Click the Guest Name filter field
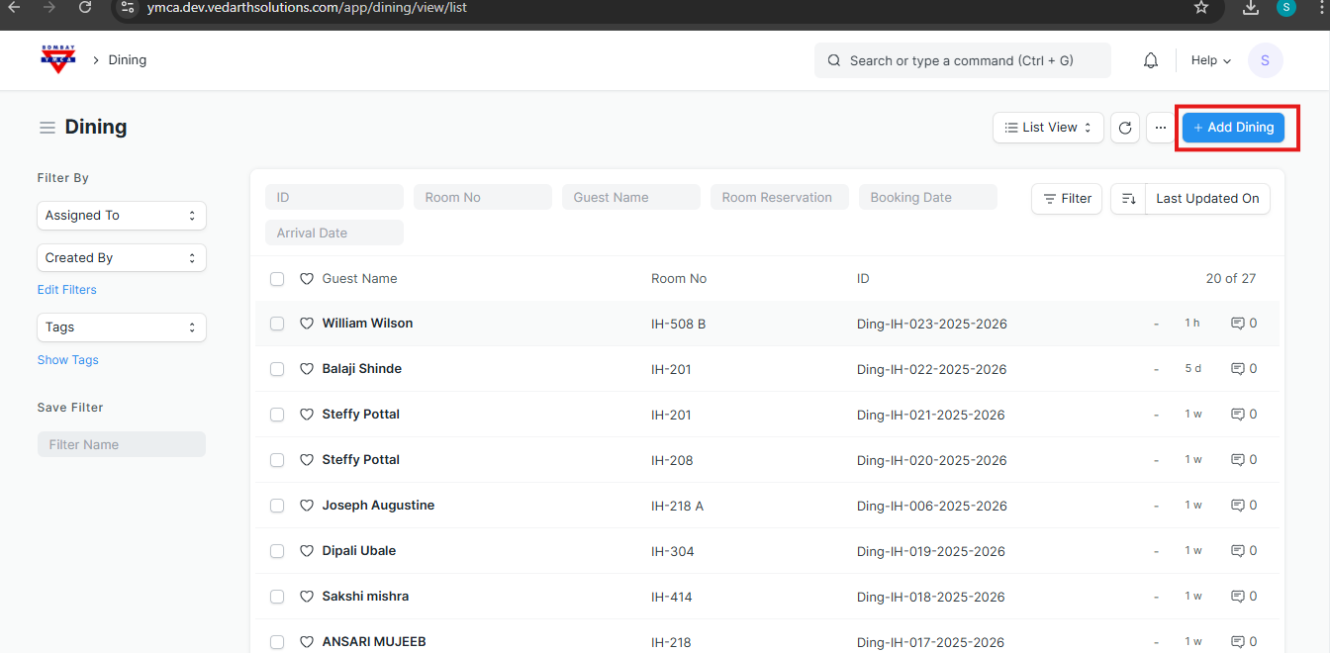 pyautogui.click(x=630, y=198)
